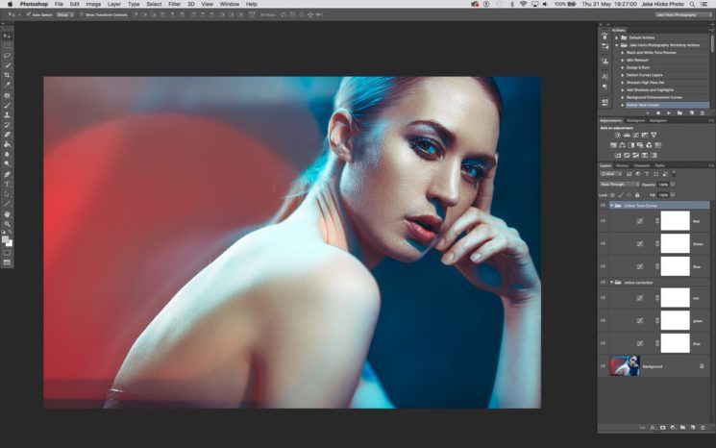Viewport: 716px width, 448px height.
Task: Select the Move tool in the toolbox
Action: (x=7, y=37)
